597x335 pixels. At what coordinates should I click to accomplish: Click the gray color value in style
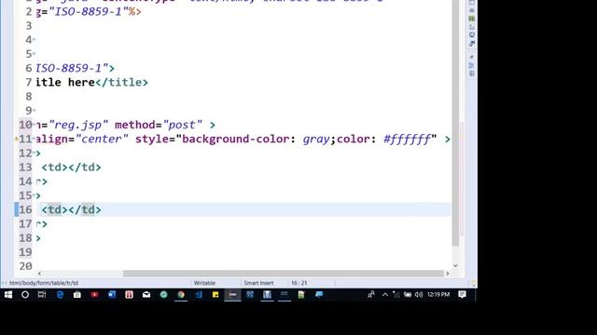[x=316, y=139]
